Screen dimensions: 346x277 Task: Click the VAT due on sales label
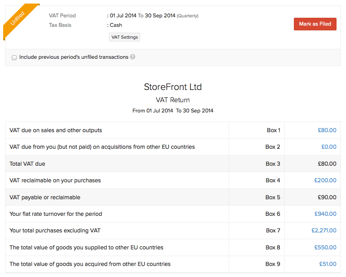pos(56,130)
